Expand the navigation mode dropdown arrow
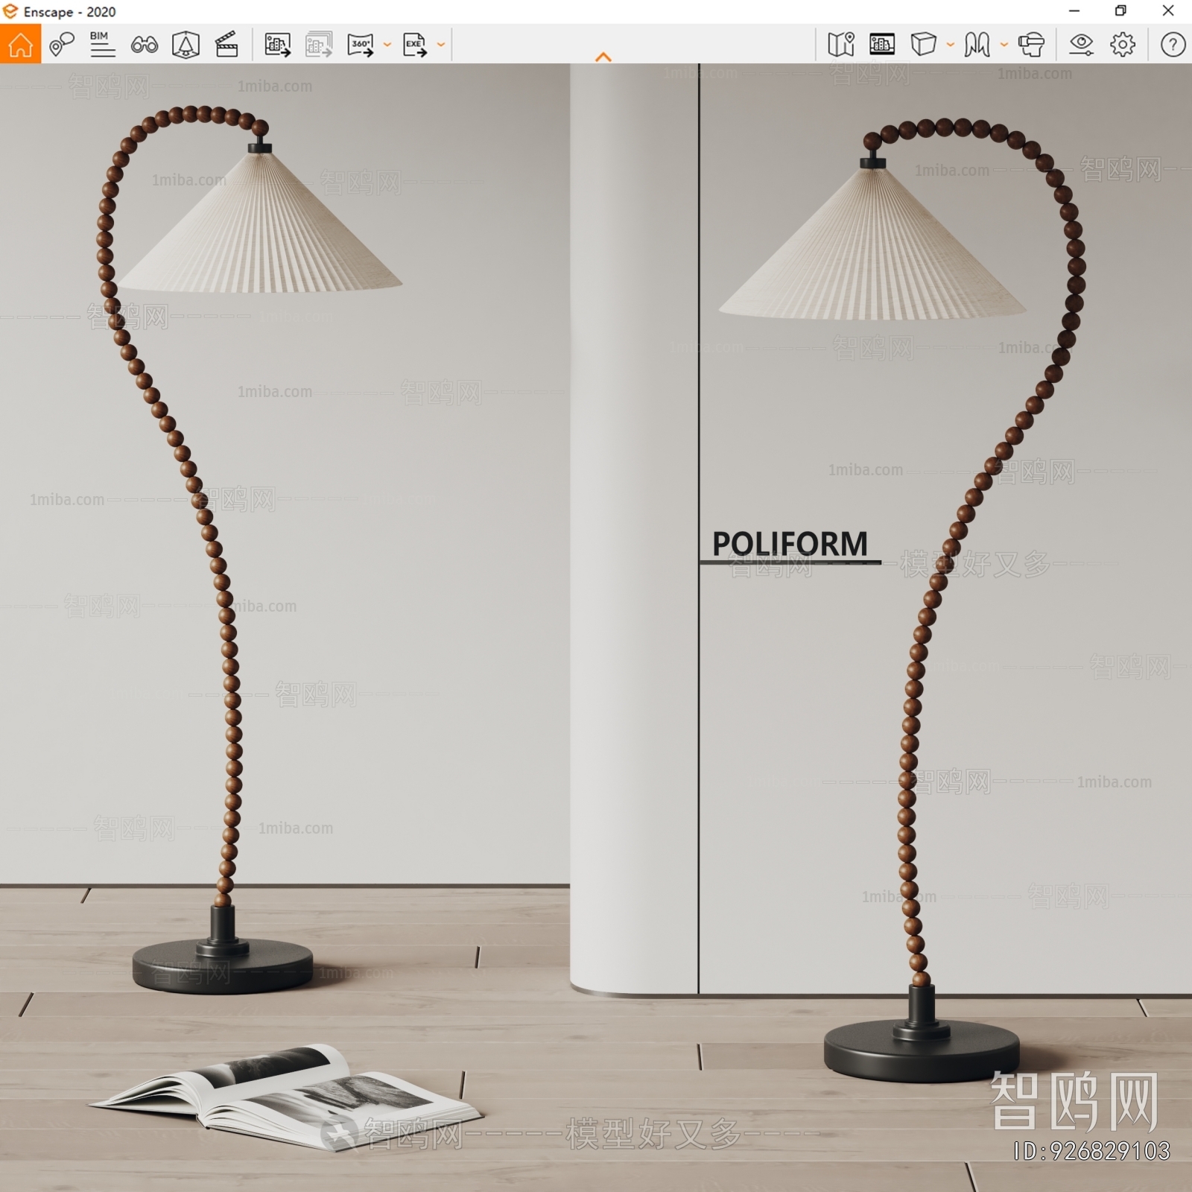1192x1192 pixels. click(1004, 45)
